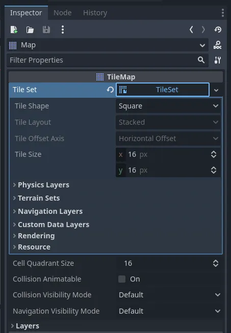
Task: Open the Tile Shape Square dropdown
Action: point(168,106)
